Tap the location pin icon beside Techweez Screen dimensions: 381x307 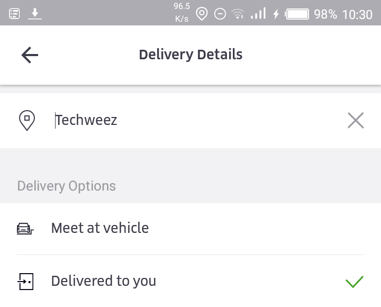pyautogui.click(x=27, y=120)
